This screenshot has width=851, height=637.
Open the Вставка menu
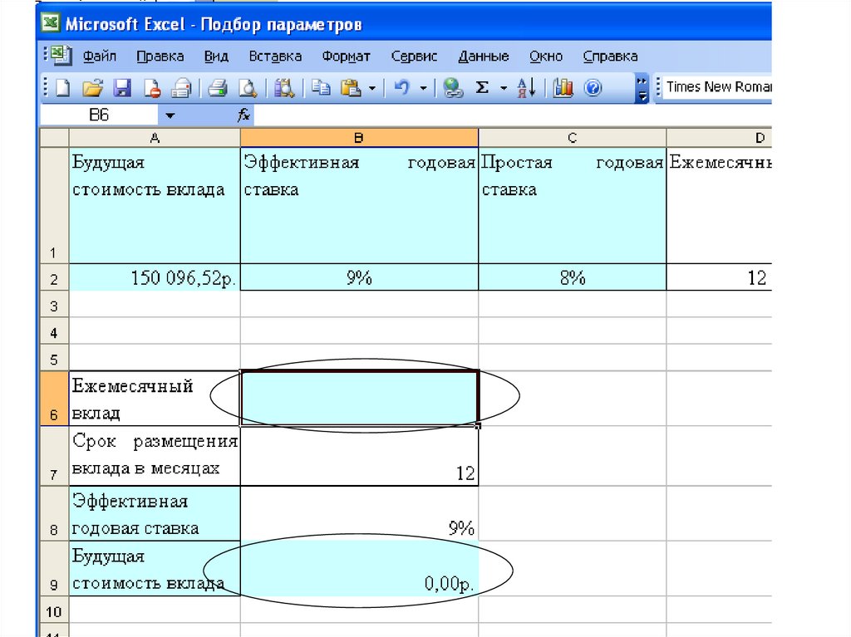[275, 56]
